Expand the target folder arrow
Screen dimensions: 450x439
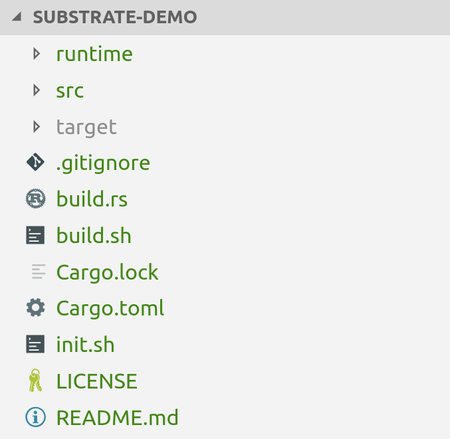tap(37, 126)
